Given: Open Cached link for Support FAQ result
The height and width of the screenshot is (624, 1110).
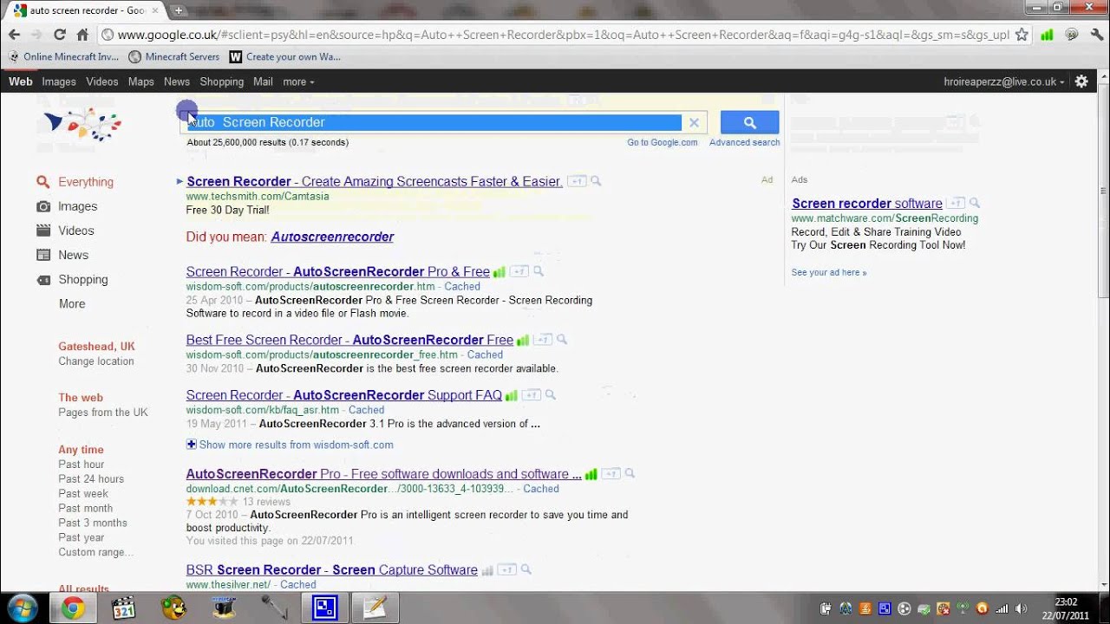Looking at the screenshot, I should click(366, 410).
